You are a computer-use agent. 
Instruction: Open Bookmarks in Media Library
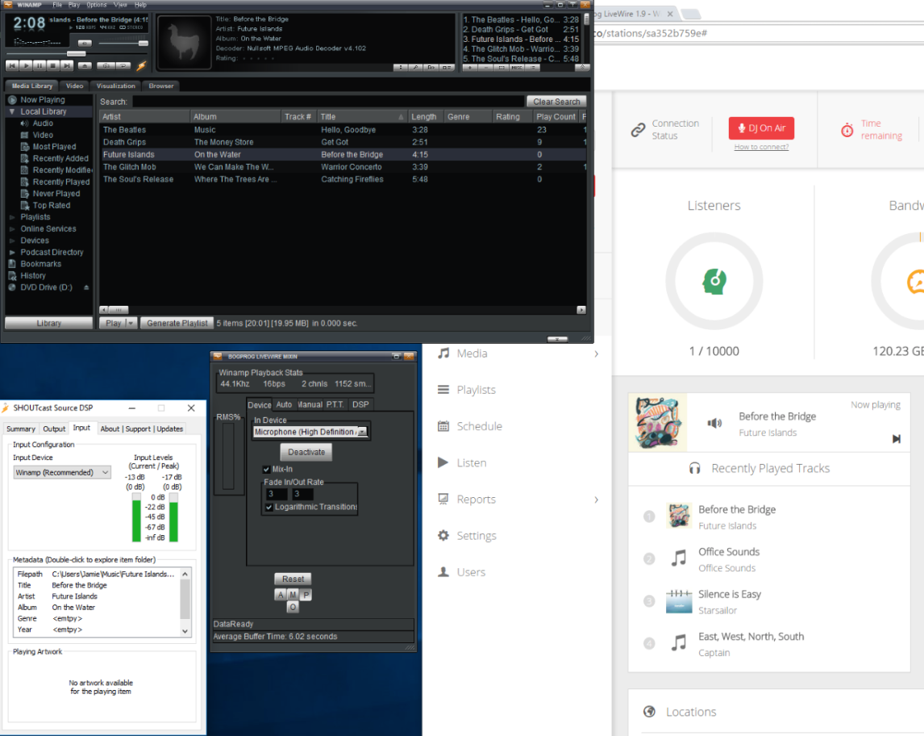click(40, 264)
